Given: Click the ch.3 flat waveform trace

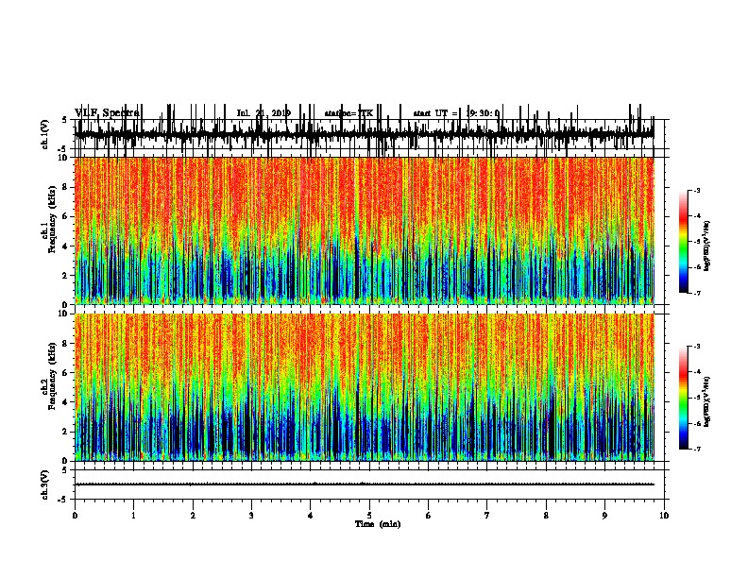Looking at the screenshot, I should click(364, 484).
